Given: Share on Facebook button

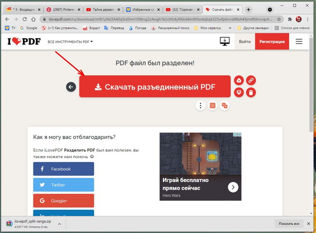Looking at the screenshot, I should point(64,169).
